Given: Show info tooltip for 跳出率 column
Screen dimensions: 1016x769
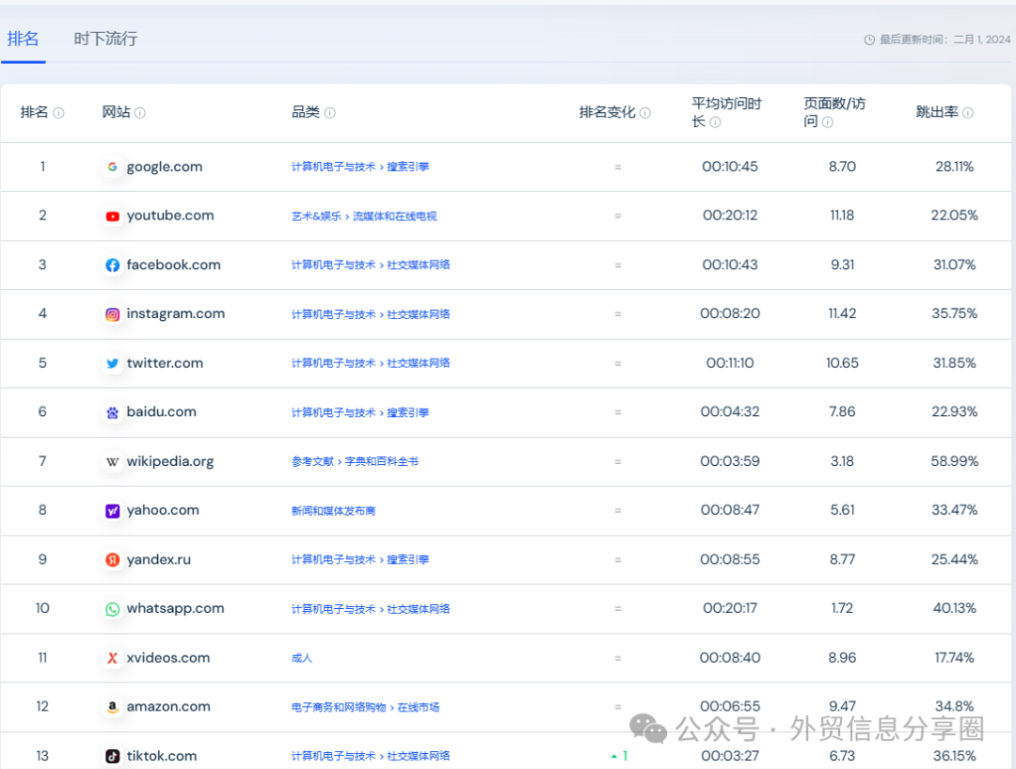Looking at the screenshot, I should tap(968, 113).
